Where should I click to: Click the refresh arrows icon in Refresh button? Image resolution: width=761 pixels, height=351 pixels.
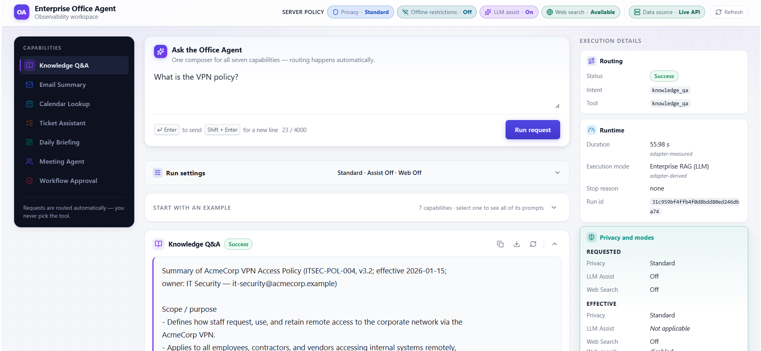point(718,12)
